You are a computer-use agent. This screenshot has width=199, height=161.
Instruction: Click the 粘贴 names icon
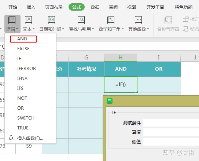(185, 29)
